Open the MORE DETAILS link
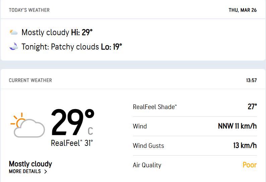 [25, 171]
